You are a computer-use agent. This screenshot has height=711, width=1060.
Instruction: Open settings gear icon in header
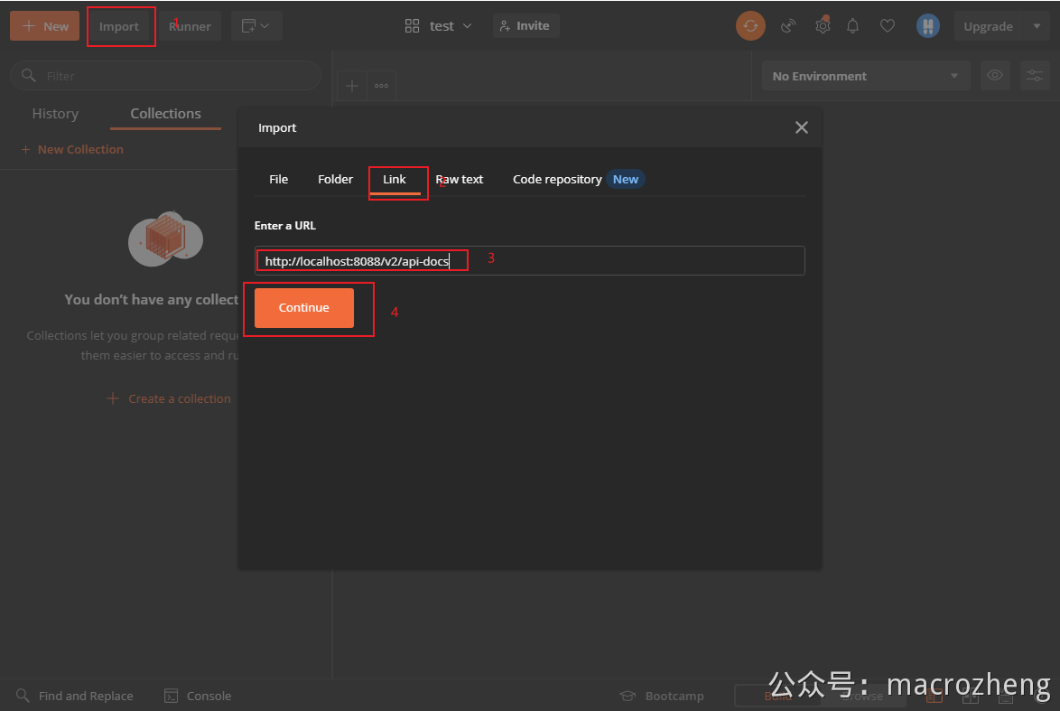click(822, 26)
